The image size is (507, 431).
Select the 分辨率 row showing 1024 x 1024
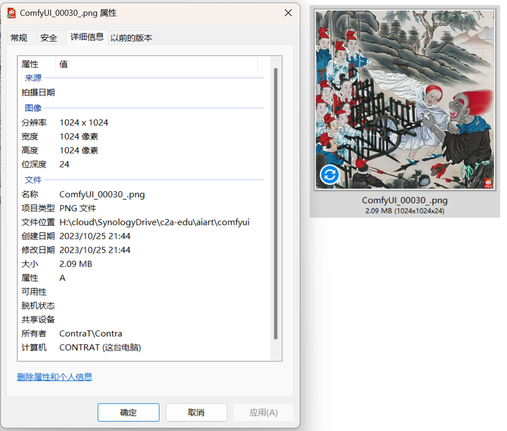[84, 122]
